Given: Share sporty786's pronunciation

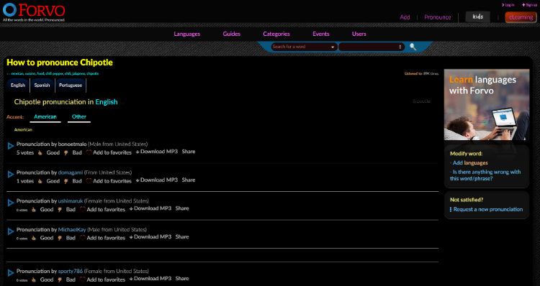Looking at the screenshot, I should [x=182, y=279].
